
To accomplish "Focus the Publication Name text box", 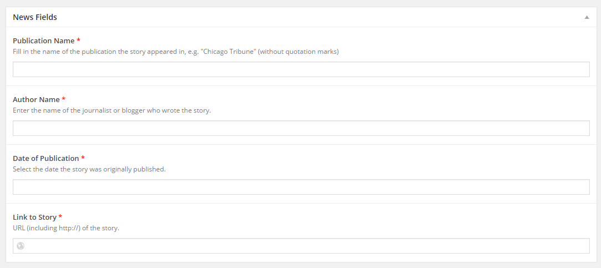I will point(301,69).
